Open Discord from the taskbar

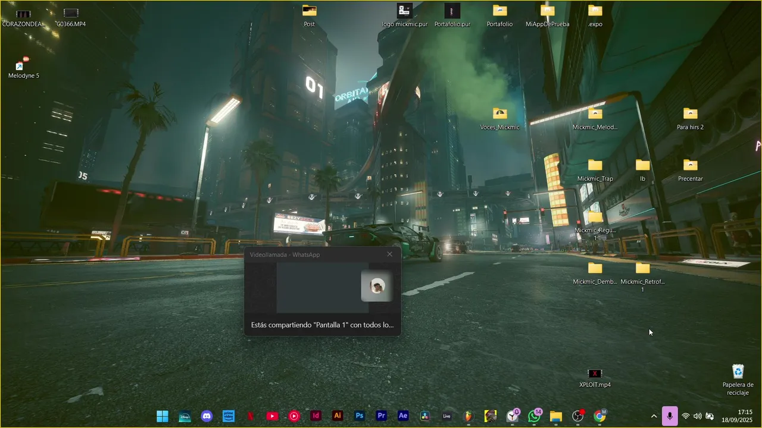pyautogui.click(x=207, y=416)
